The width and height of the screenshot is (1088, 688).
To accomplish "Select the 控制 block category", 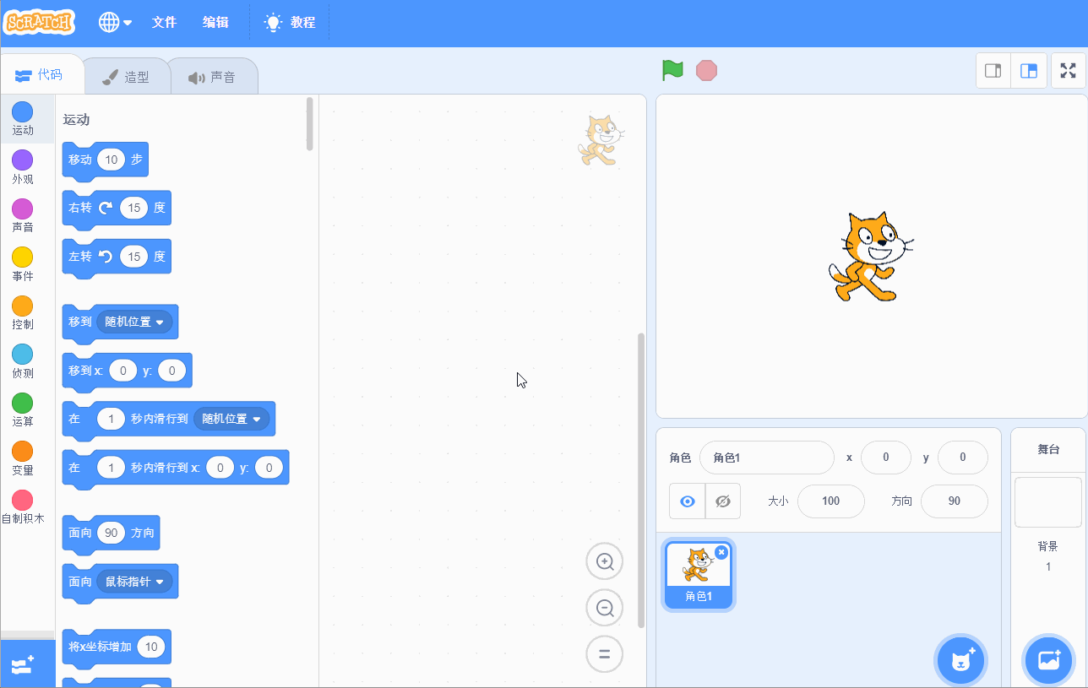I will [x=23, y=312].
